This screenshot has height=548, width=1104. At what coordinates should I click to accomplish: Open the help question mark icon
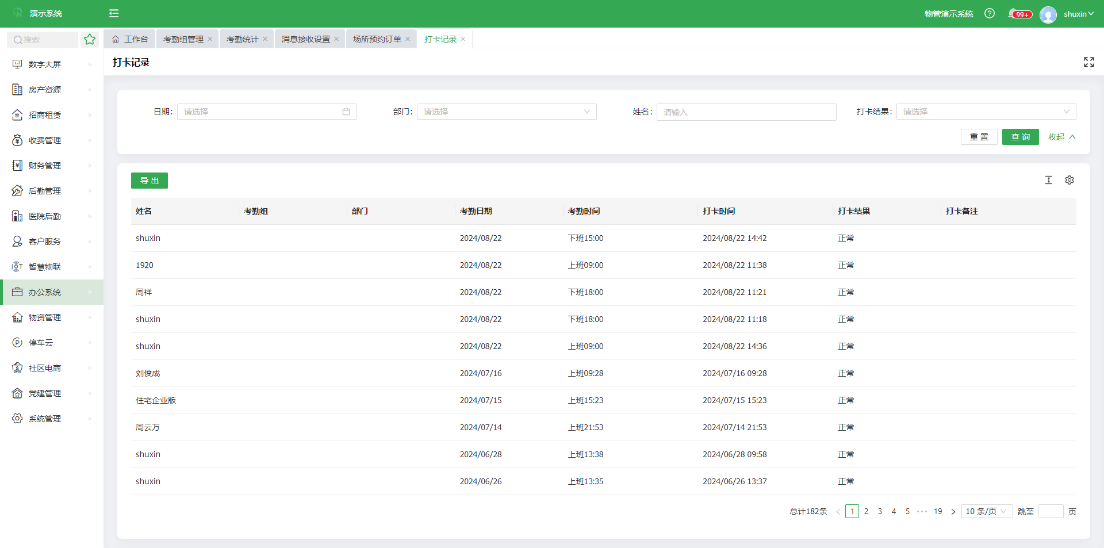coord(990,13)
